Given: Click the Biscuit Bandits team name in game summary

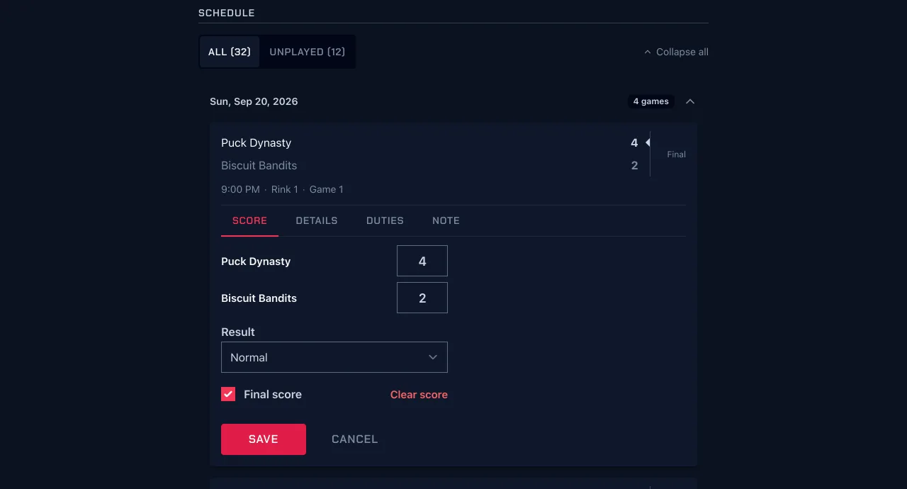Looking at the screenshot, I should (x=259, y=165).
